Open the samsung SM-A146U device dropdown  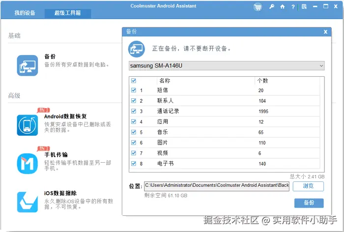click(x=227, y=66)
